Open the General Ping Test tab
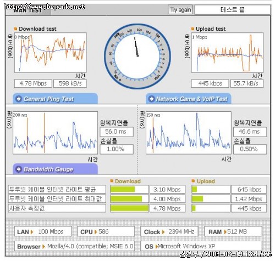 coord(55,99)
